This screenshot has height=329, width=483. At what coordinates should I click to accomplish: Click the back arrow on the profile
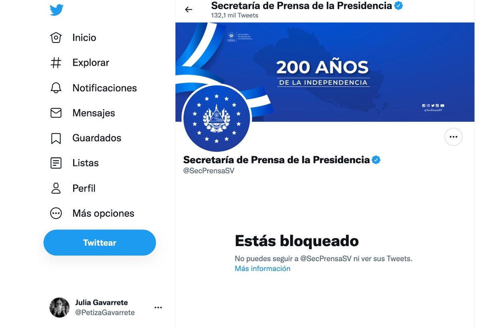[188, 9]
